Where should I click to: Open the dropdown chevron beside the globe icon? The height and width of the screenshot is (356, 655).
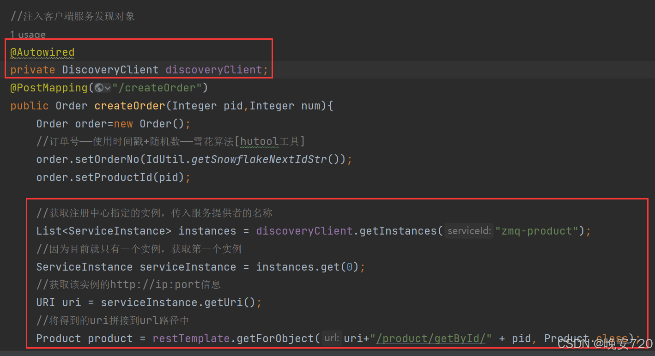[107, 88]
